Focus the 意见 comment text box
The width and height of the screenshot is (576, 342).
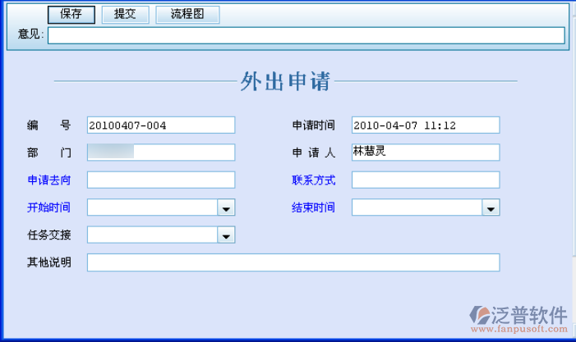[x=306, y=34]
